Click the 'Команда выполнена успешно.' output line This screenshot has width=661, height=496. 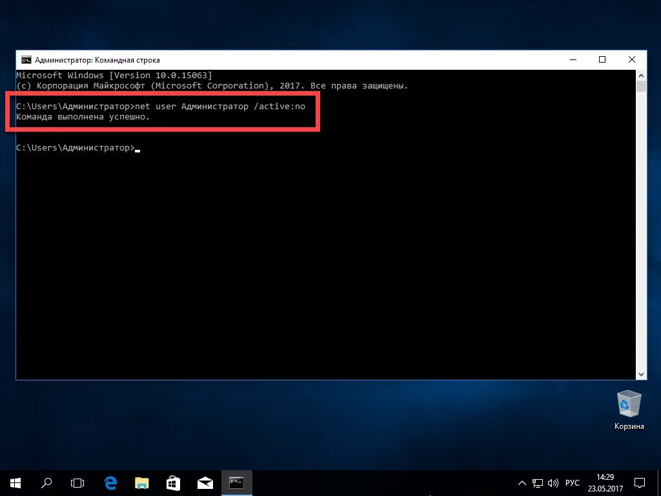point(83,117)
